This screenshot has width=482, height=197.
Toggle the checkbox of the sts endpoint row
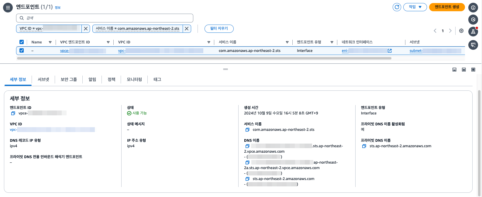pos(22,50)
